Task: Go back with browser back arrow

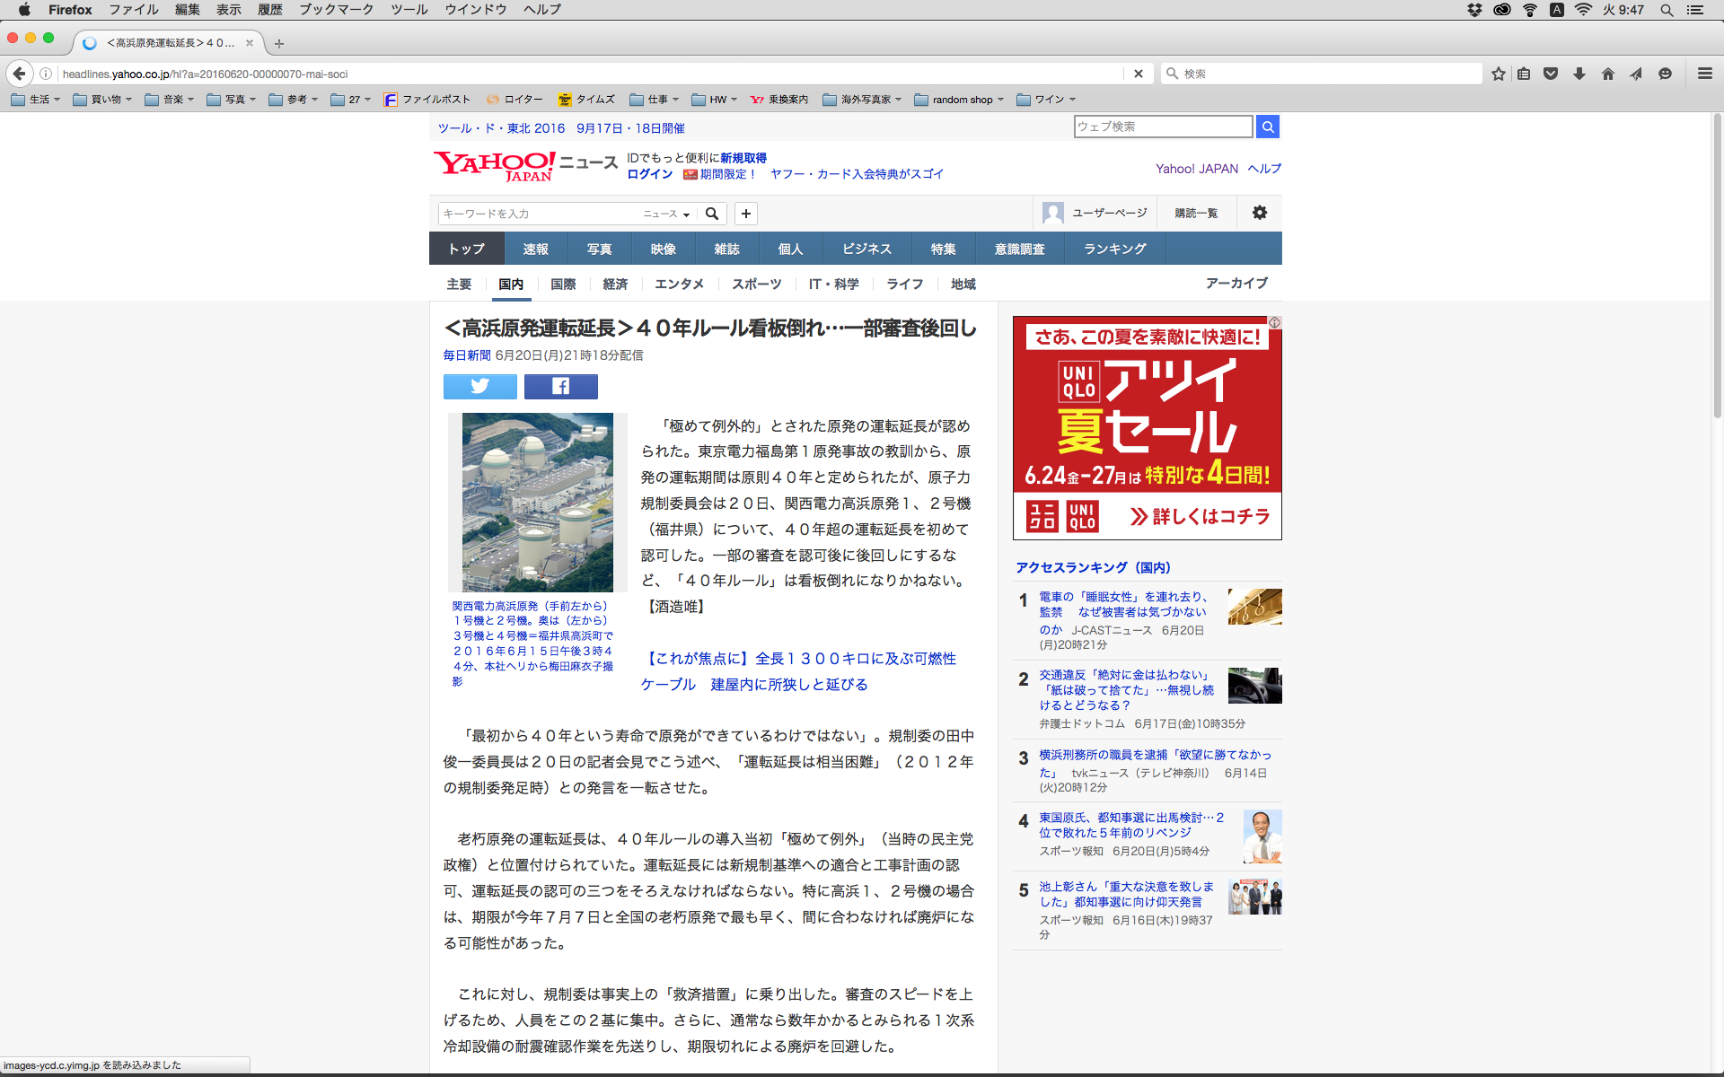Action: (x=20, y=74)
